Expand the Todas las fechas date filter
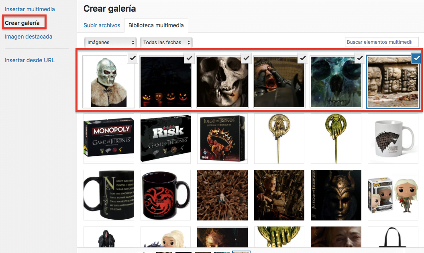The width and height of the screenshot is (424, 253). click(x=166, y=43)
